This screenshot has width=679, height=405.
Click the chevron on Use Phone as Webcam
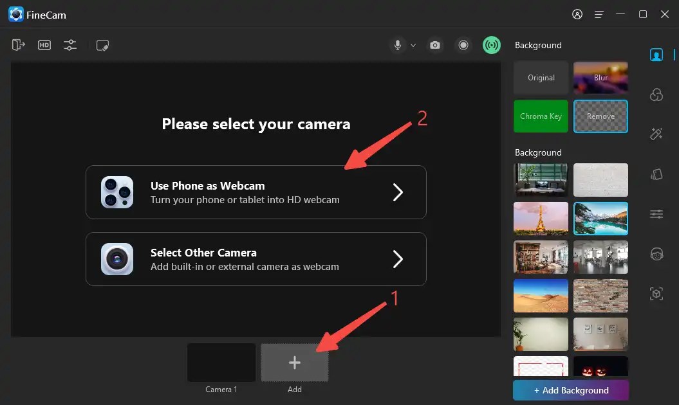click(398, 192)
